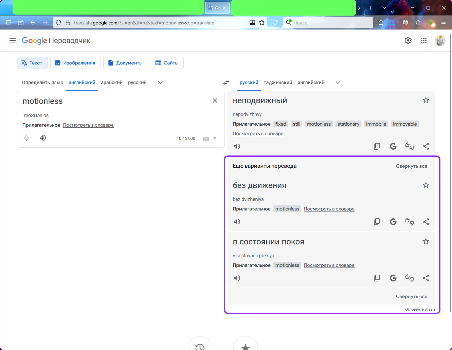This screenshot has height=350, width=452.
Task: Open dictionary link under неподвижный
Action: 258,134
